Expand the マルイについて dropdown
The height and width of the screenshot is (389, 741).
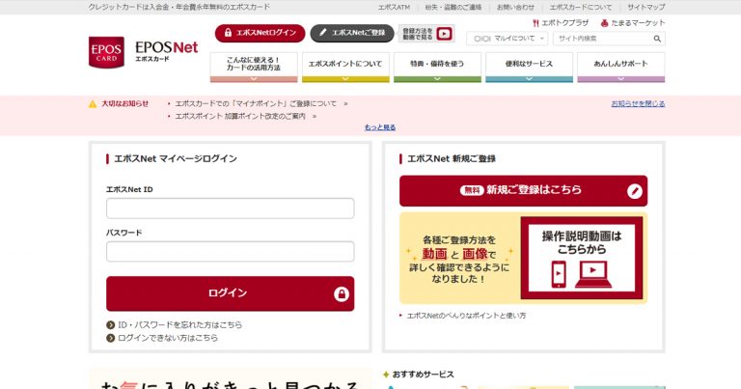coord(508,39)
